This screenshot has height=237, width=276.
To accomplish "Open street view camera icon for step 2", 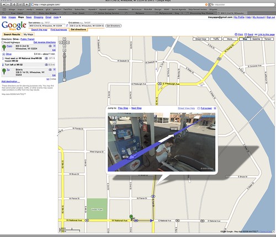I will (x=46, y=64).
